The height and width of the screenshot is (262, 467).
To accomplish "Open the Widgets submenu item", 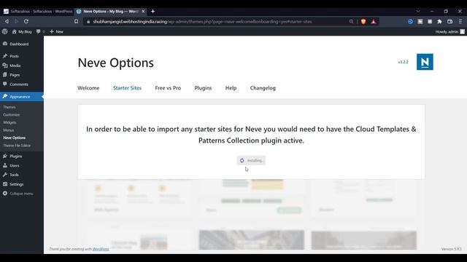I will (9, 122).
